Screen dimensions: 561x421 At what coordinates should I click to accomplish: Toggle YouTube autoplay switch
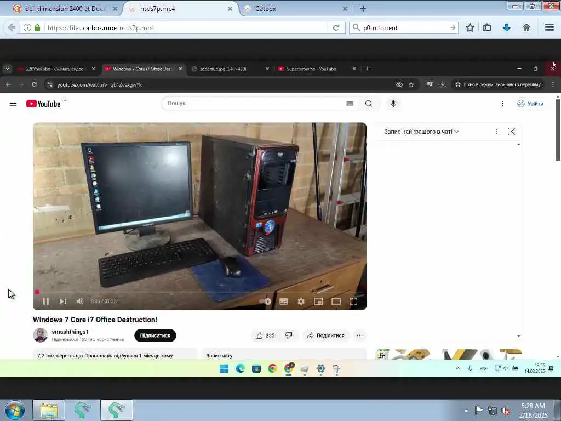pos(266,301)
